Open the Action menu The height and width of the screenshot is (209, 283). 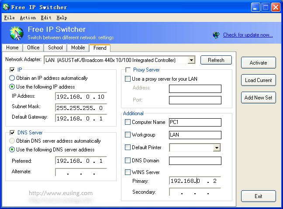[28, 18]
